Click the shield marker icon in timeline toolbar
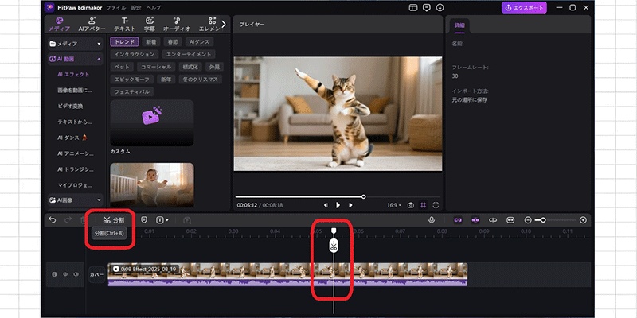 [144, 220]
